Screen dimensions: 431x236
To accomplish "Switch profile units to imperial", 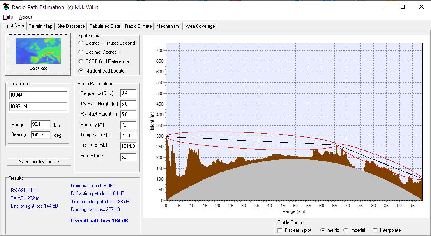I will pos(346,230).
